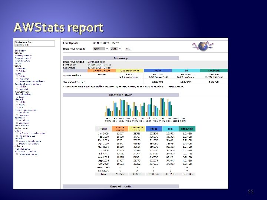Click the Monthly history section title
The width and height of the screenshot is (267, 200).
(x=121, y=95)
